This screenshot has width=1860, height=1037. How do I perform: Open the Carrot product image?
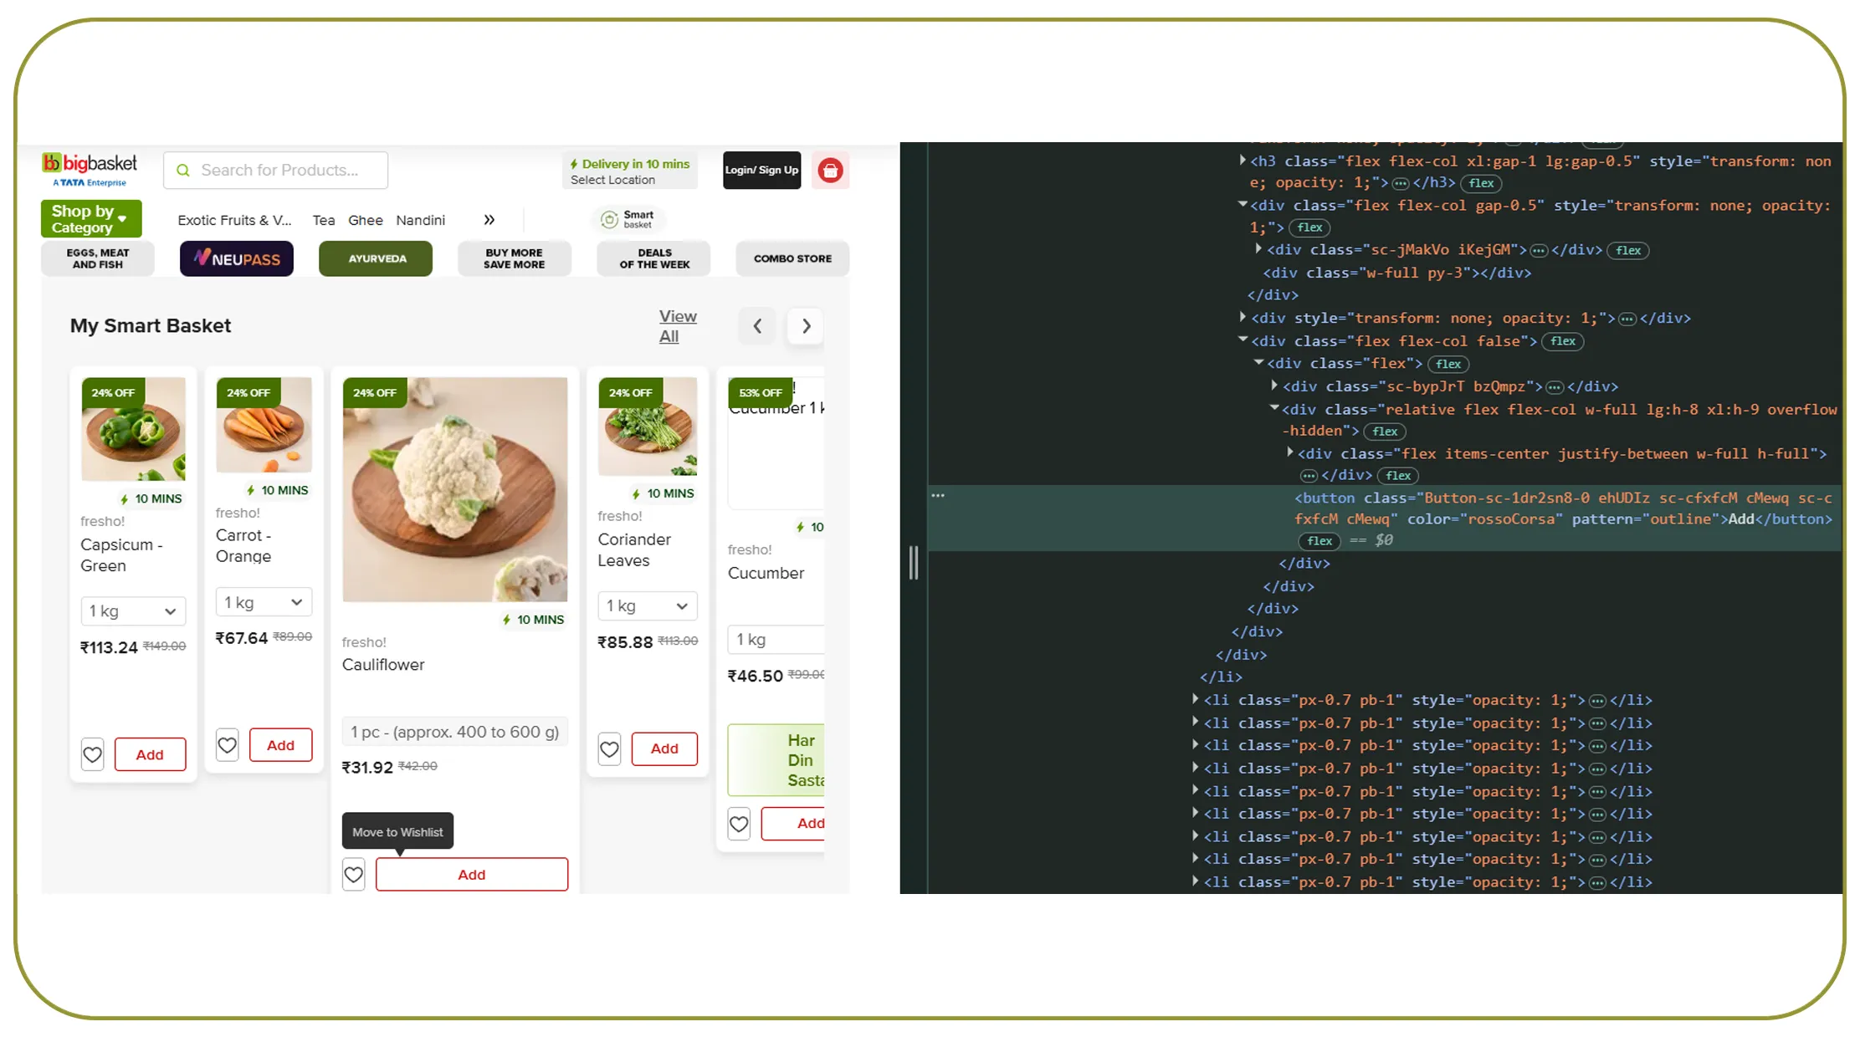click(264, 425)
